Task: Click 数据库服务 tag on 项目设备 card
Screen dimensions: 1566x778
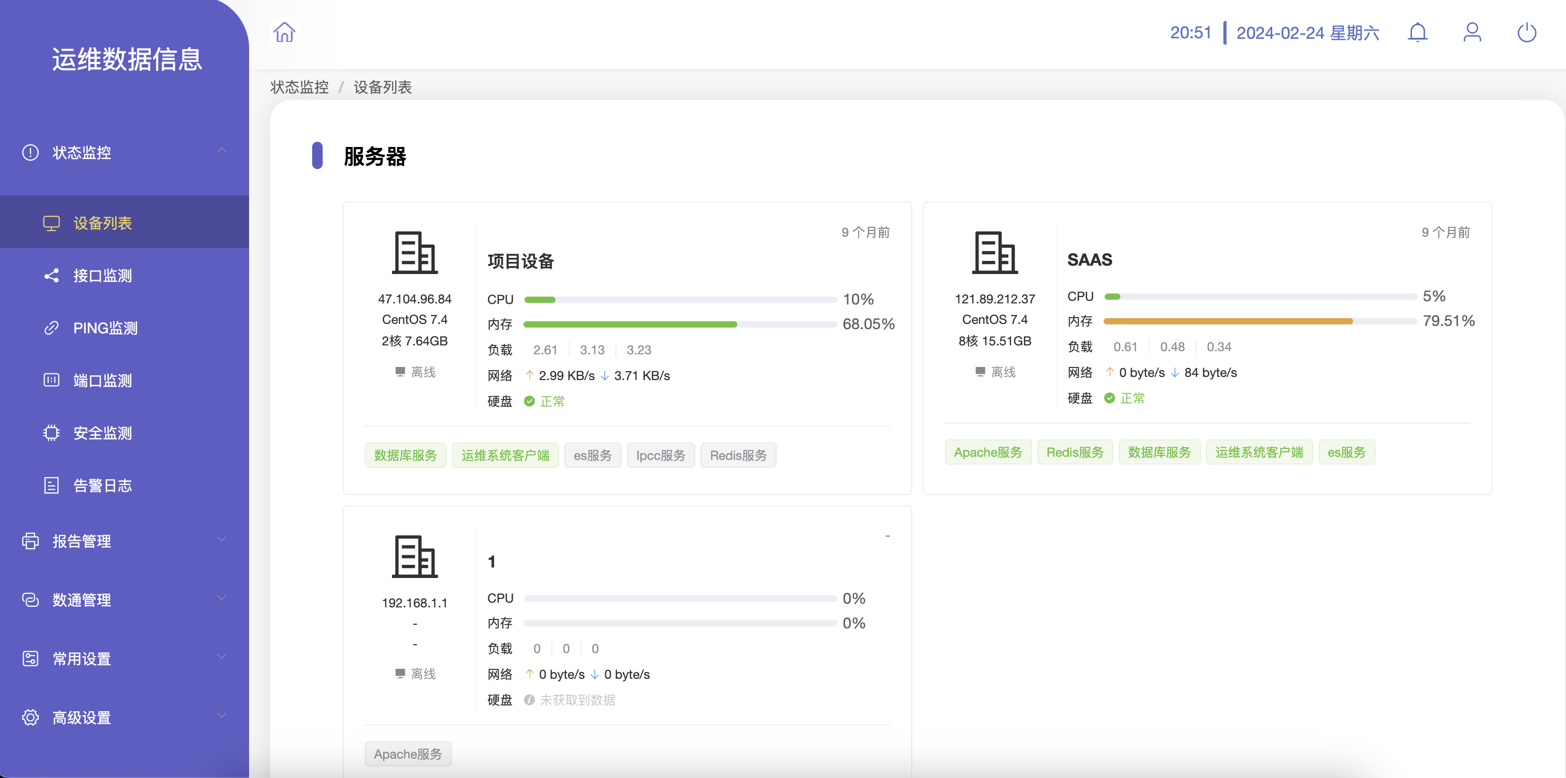Action: pyautogui.click(x=405, y=455)
